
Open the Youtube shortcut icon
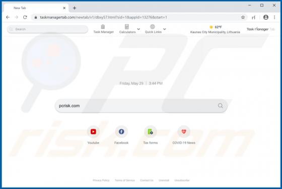[x=93, y=132]
